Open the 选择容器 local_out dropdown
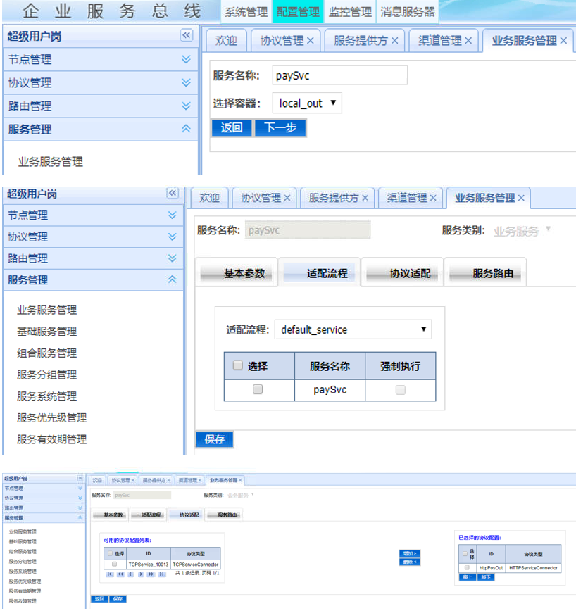The image size is (576, 611). (307, 103)
